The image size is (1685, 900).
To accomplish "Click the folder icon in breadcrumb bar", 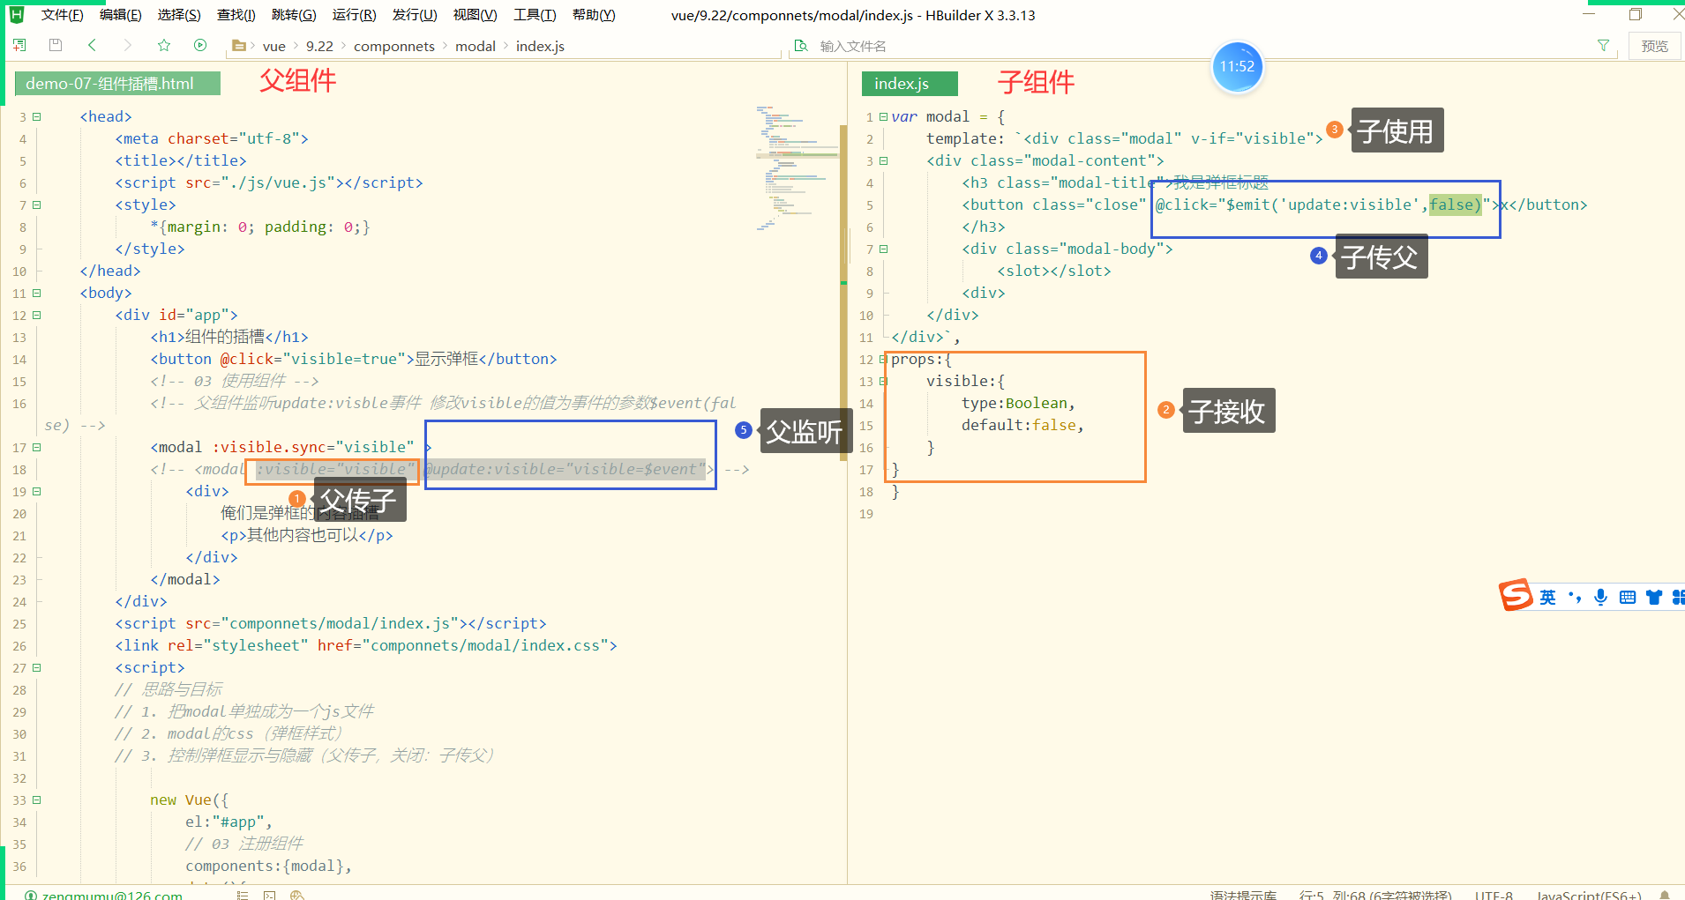I will click(x=238, y=46).
